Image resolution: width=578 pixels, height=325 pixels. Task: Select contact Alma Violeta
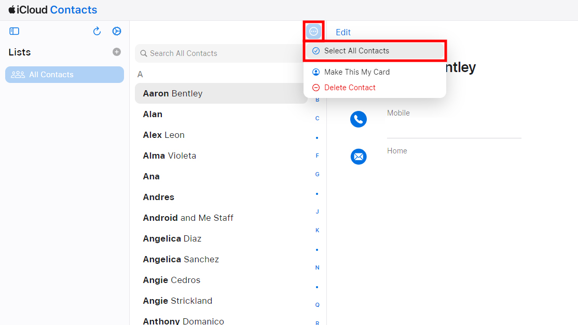[x=170, y=156]
